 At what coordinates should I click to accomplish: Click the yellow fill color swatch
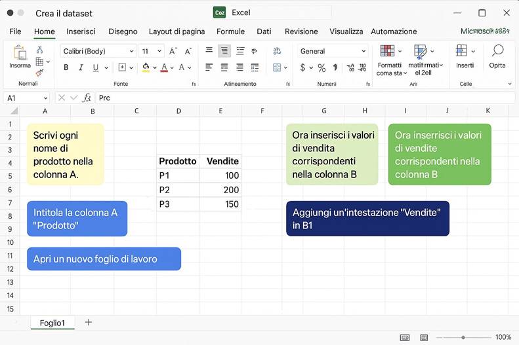click(x=146, y=67)
